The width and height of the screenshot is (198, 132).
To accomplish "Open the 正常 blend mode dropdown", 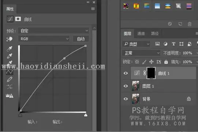I will [141, 53].
